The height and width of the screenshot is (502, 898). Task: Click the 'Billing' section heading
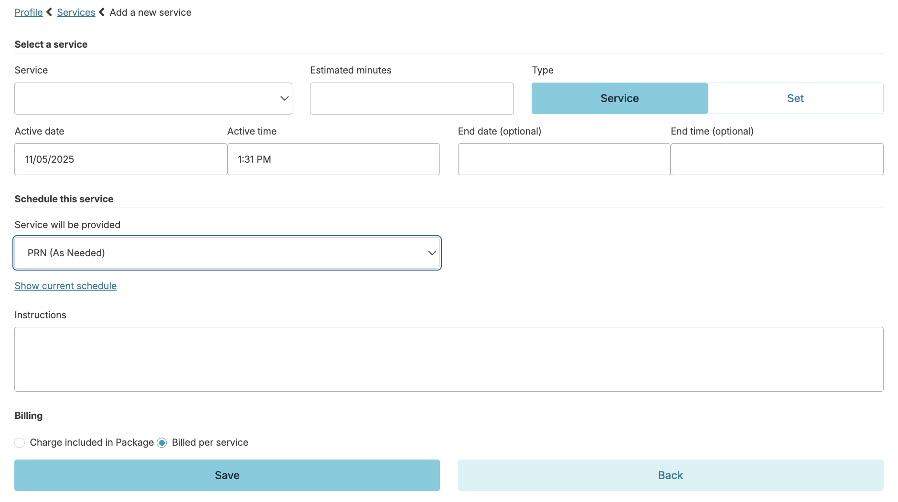point(29,416)
